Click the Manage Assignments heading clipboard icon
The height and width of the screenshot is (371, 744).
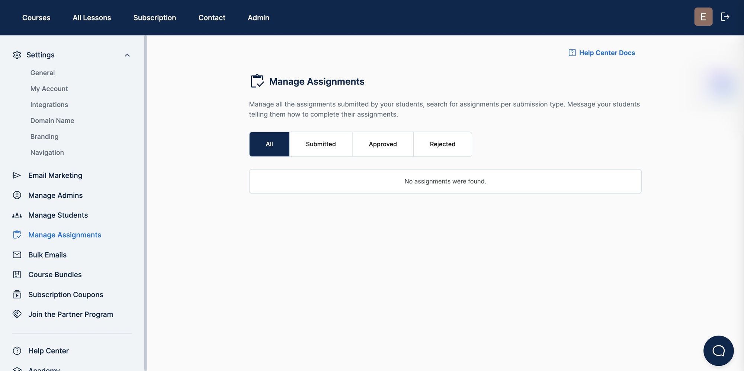(x=257, y=81)
